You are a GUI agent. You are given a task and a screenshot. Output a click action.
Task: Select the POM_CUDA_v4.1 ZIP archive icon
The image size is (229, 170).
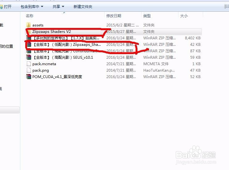point(29,77)
